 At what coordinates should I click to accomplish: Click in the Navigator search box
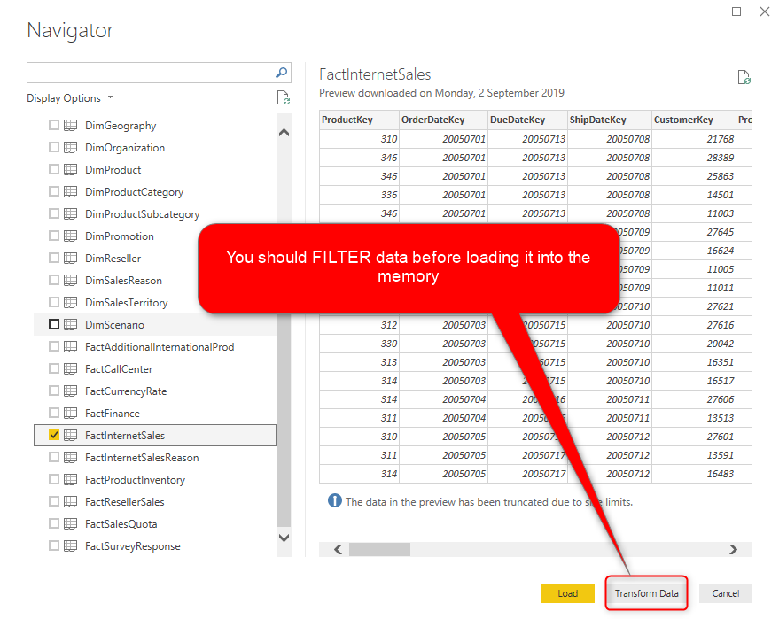(x=149, y=73)
